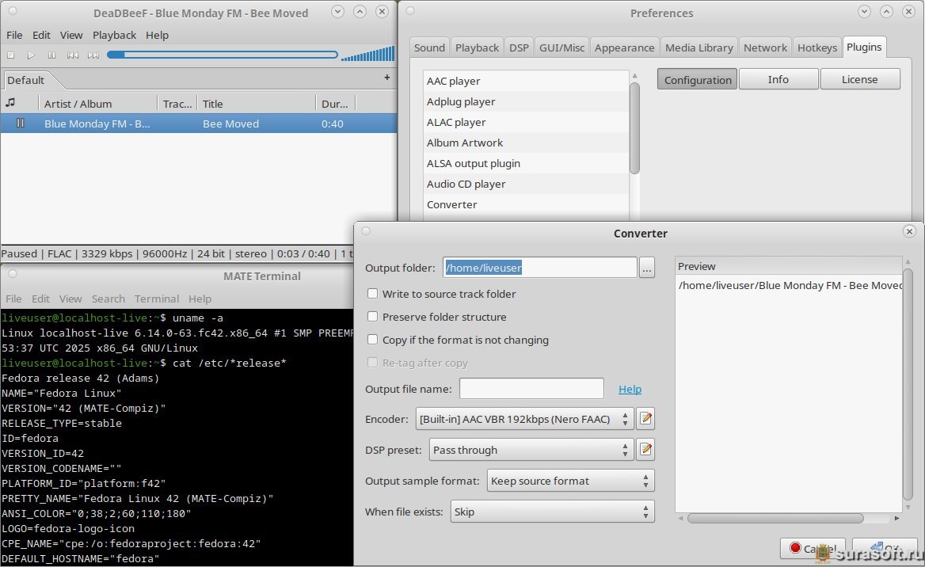Switch to the Hotkeys preferences tab
925x567 pixels.
coord(817,48)
